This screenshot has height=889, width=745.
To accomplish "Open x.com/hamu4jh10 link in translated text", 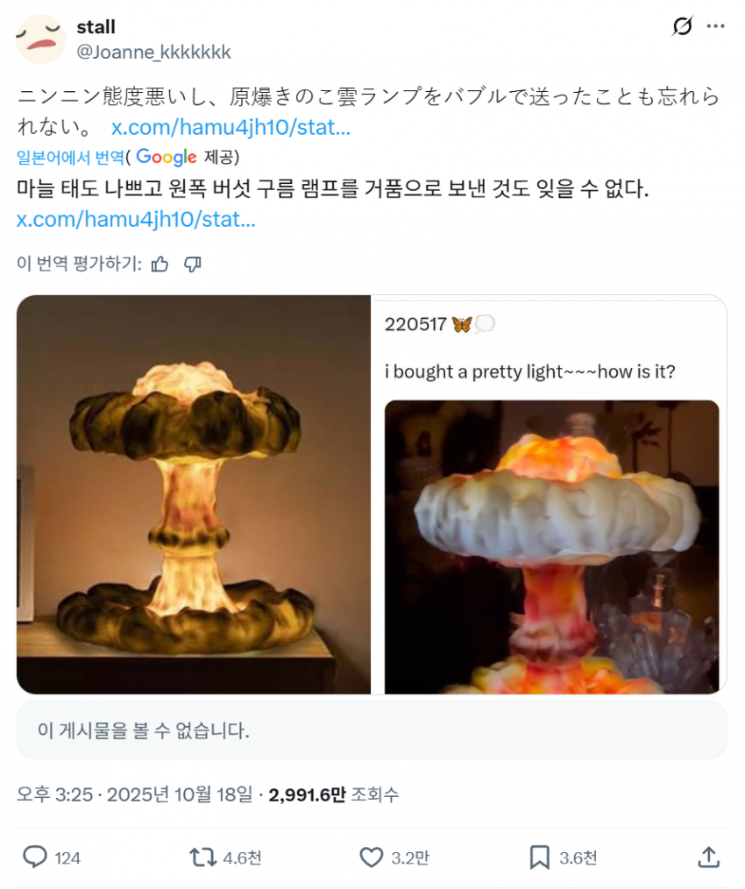I will point(136,219).
